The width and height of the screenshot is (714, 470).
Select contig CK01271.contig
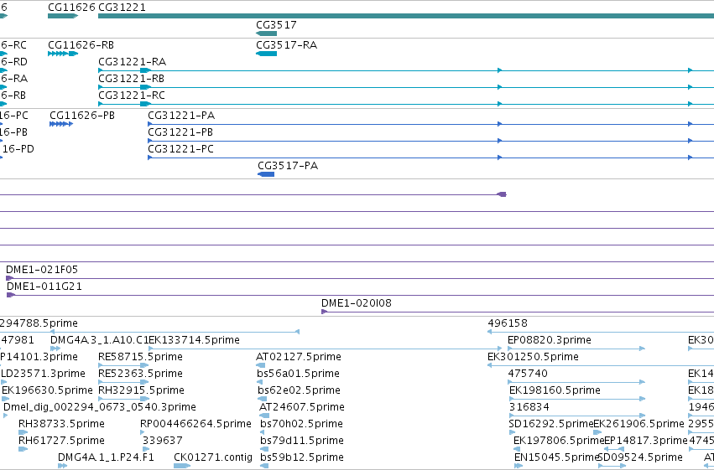click(x=213, y=457)
